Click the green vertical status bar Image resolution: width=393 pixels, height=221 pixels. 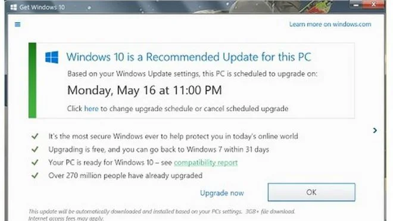[x=32, y=80]
